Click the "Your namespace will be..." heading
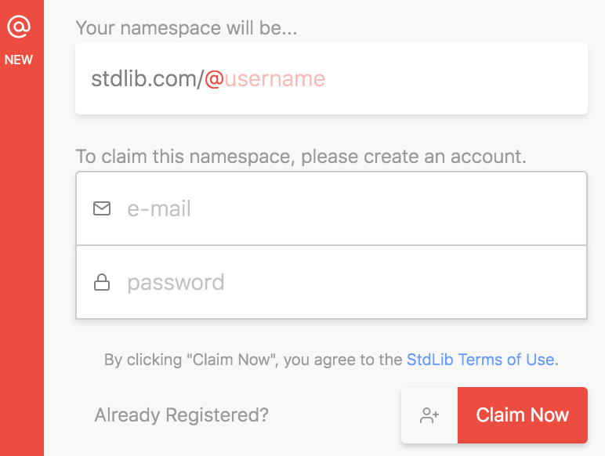The width and height of the screenshot is (605, 456). coord(187,28)
